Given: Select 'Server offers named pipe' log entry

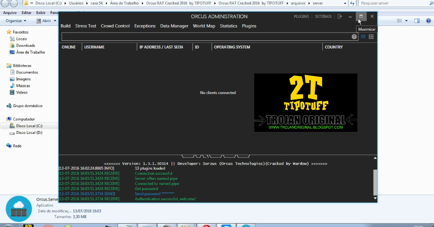Looking at the screenshot, I should pyautogui.click(x=156, y=179).
